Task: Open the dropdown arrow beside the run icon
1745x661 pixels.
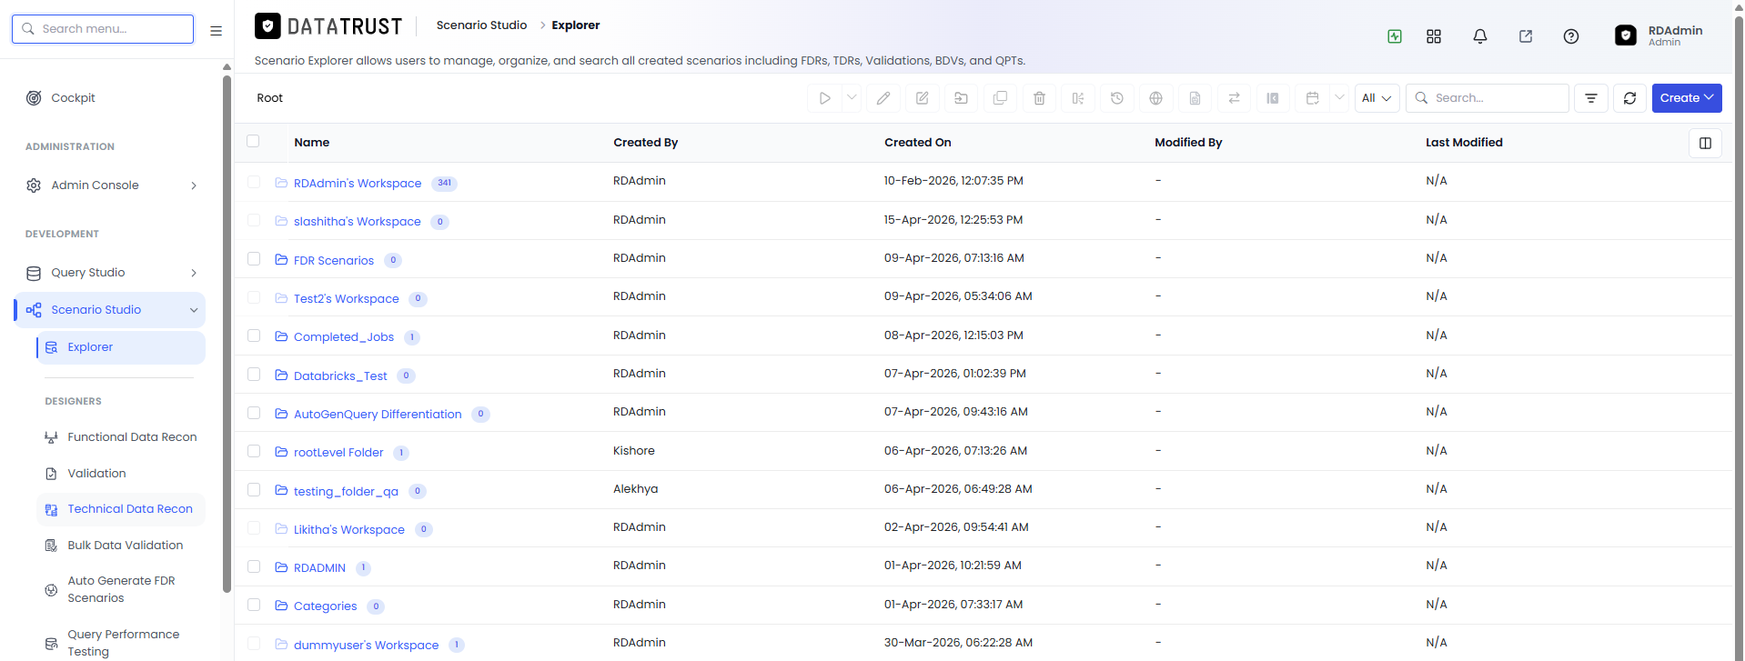Action: (x=852, y=98)
